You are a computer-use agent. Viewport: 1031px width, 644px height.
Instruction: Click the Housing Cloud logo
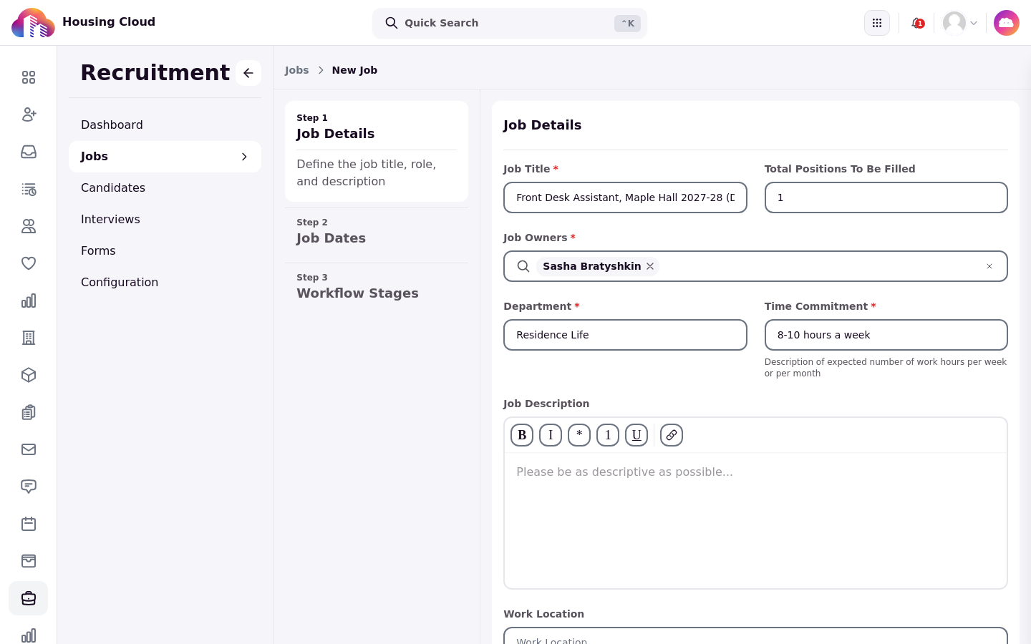(33, 23)
